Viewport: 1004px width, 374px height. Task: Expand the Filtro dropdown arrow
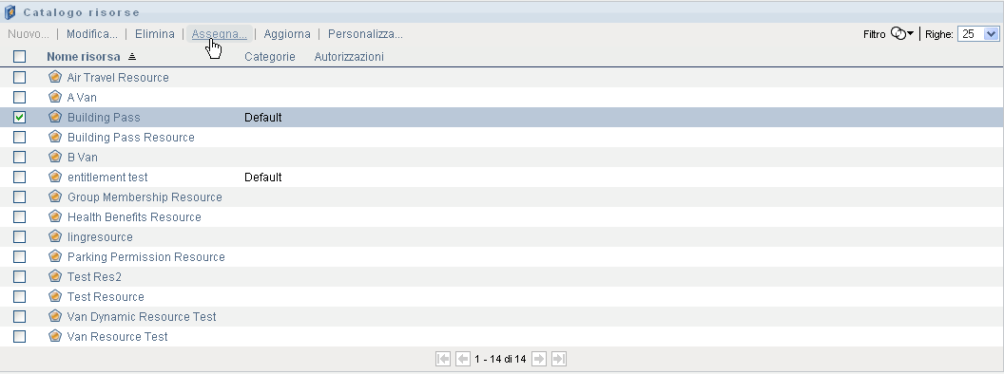(911, 33)
